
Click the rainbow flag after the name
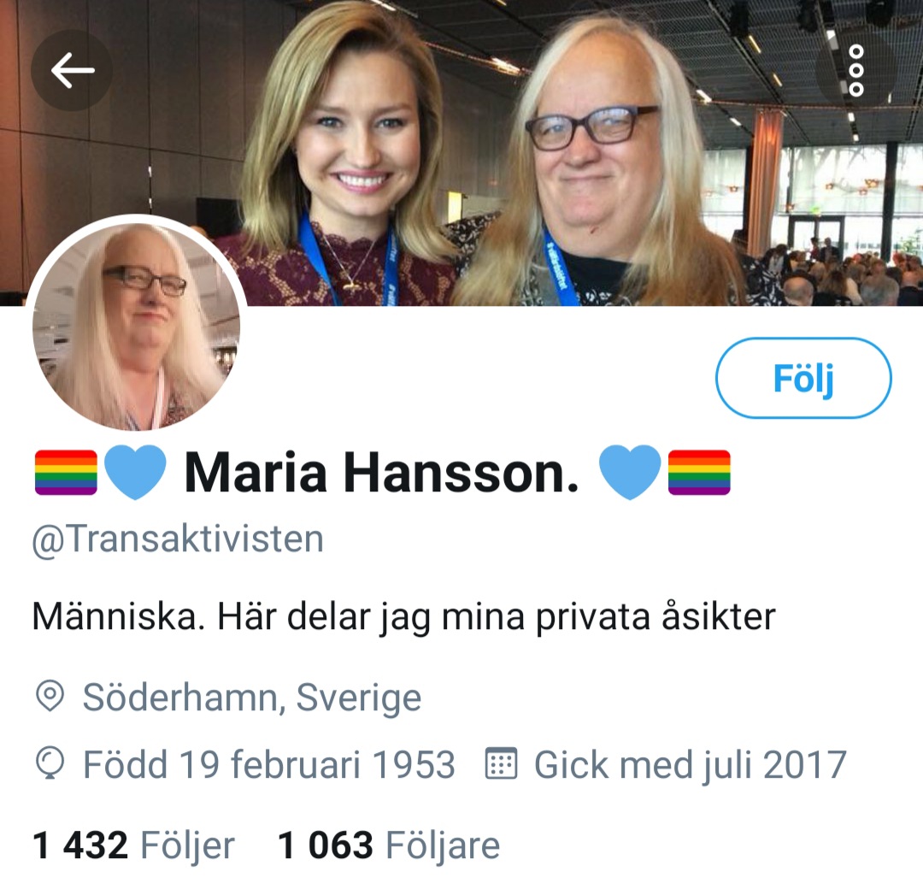699,472
